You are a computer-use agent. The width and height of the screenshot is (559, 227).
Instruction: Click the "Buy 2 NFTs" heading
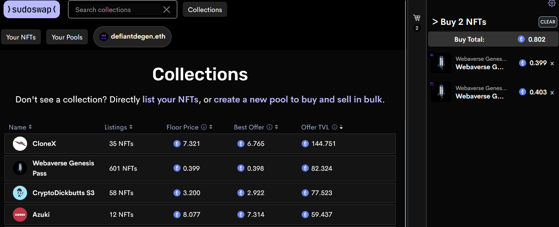point(464,22)
